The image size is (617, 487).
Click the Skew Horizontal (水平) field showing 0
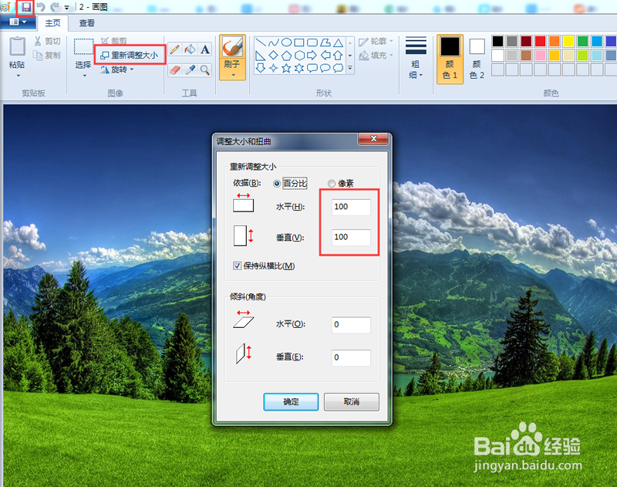pyautogui.click(x=351, y=325)
